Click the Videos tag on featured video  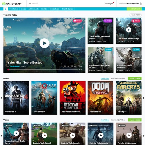77,21
